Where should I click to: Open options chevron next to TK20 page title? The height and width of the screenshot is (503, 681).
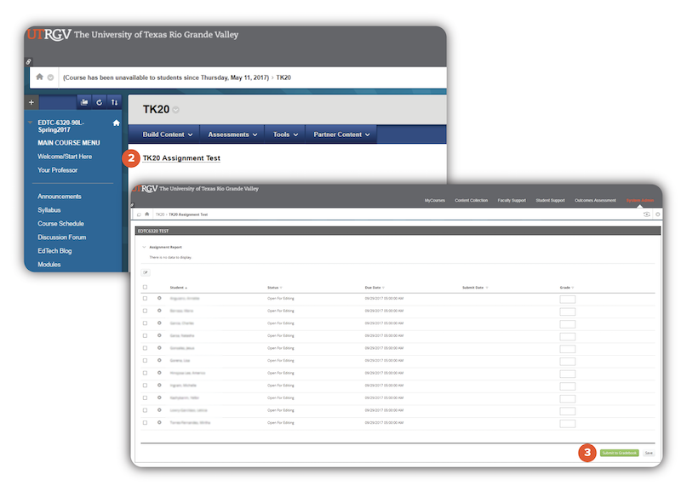[176, 110]
